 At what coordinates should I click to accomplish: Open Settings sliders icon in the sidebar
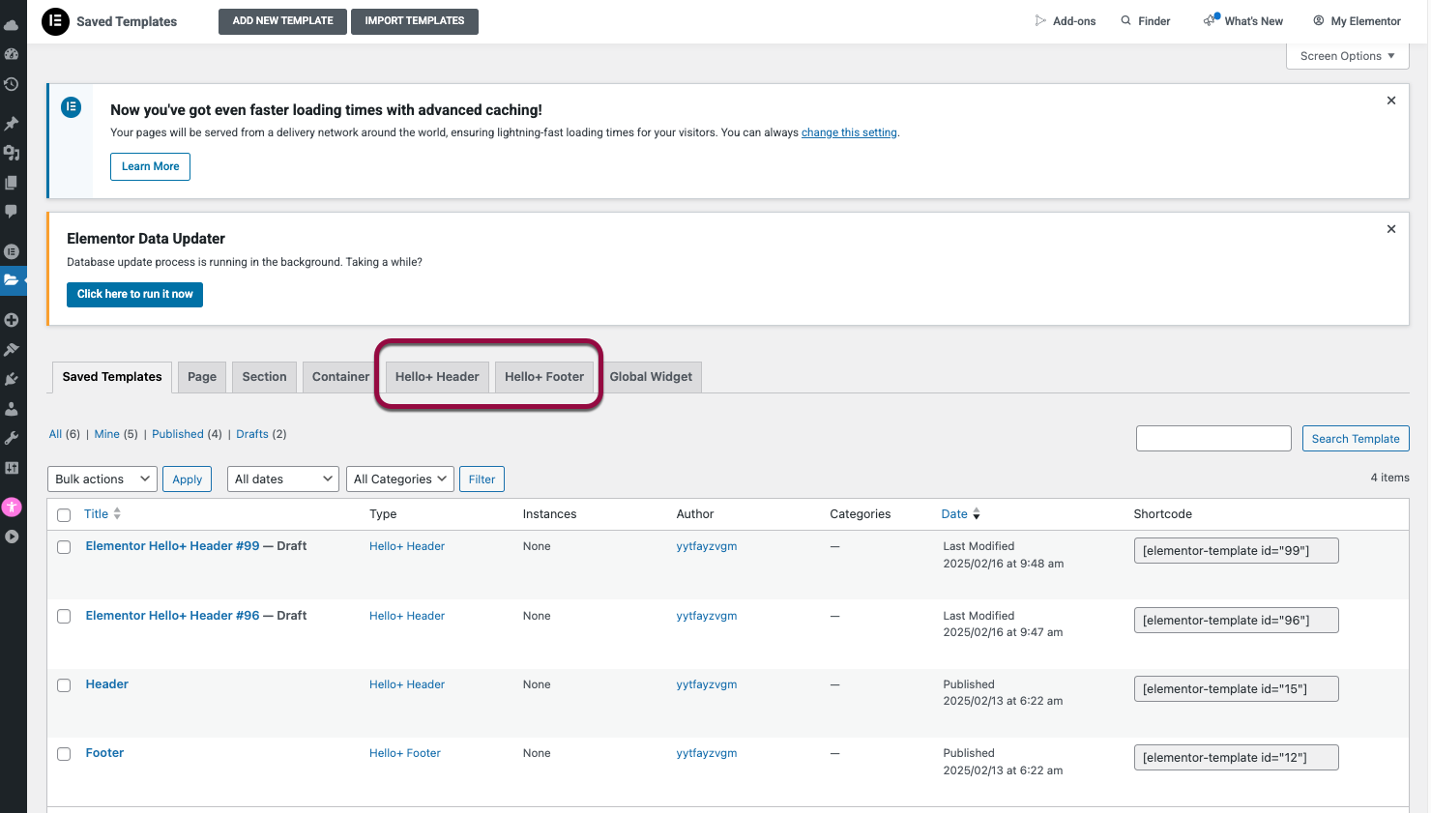[12, 468]
